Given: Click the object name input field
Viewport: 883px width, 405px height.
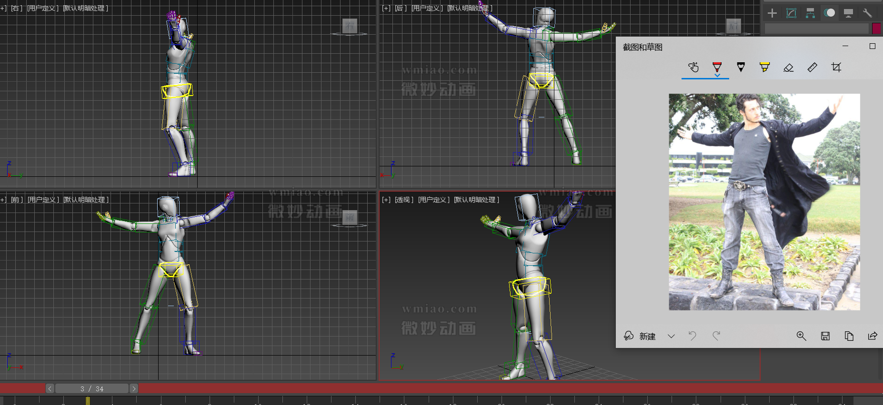Looking at the screenshot, I should click(x=816, y=29).
